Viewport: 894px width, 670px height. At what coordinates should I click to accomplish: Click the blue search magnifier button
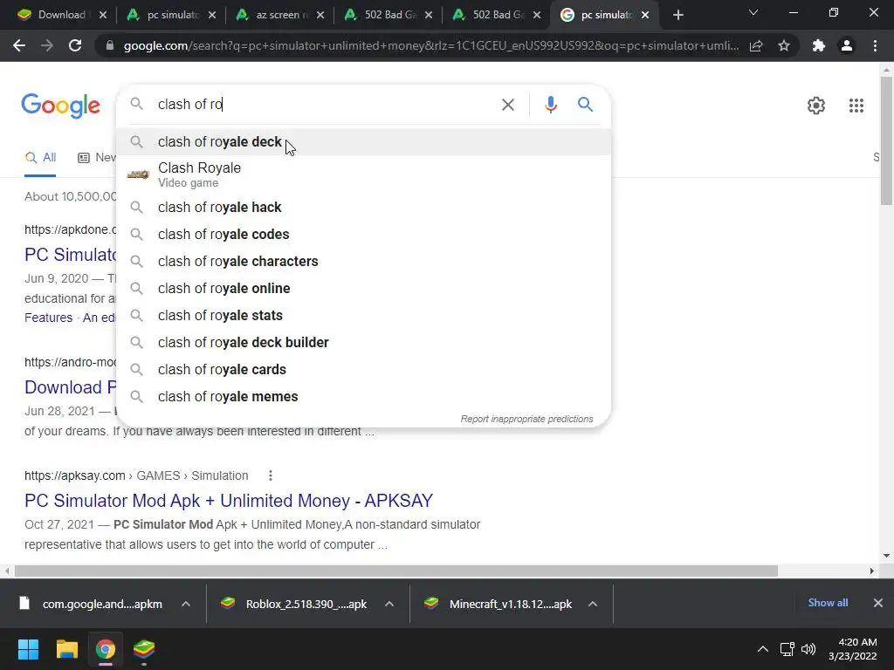point(585,105)
